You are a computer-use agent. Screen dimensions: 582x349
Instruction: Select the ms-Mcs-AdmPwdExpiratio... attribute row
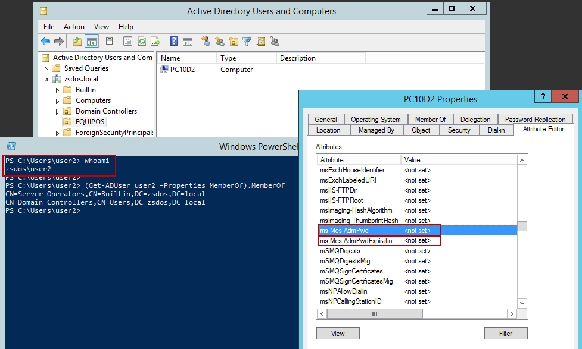(418, 241)
